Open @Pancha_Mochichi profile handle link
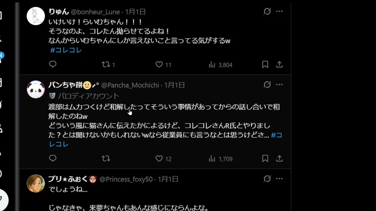 point(130,85)
